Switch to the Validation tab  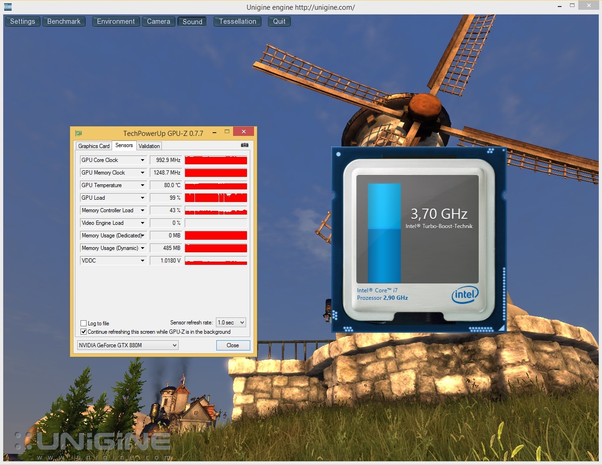(x=149, y=146)
